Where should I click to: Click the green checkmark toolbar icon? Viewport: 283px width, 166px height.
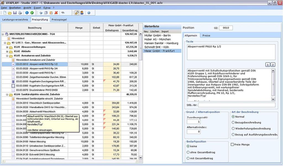32,13
